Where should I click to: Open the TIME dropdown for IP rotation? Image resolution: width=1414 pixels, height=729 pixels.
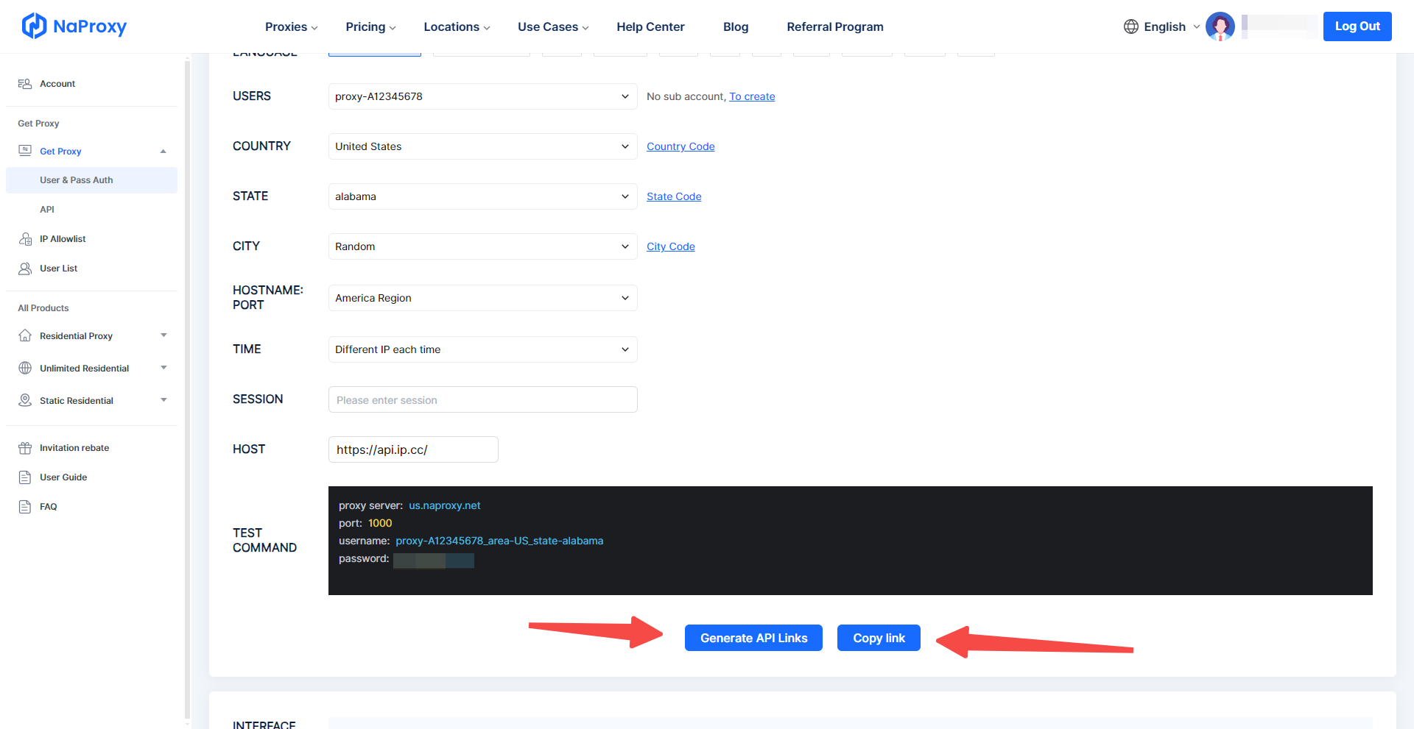coord(482,349)
